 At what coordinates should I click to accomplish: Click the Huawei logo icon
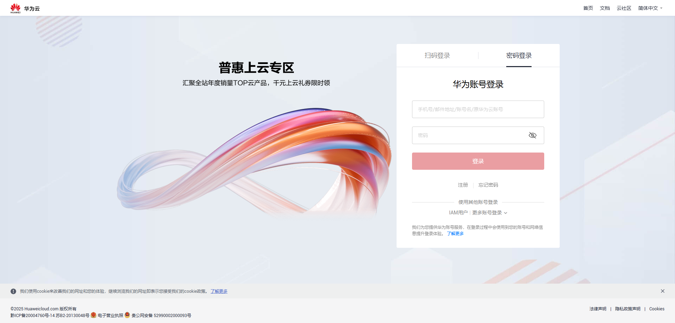coord(15,8)
